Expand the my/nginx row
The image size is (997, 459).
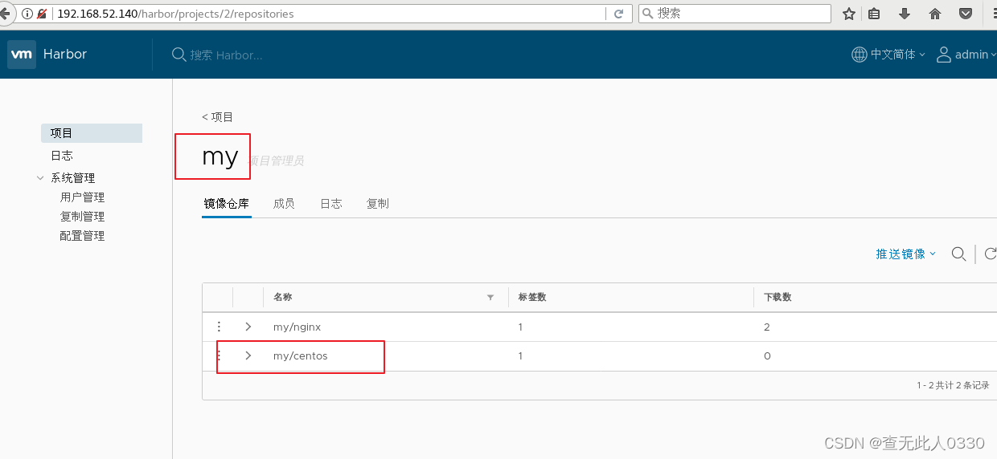coord(248,327)
